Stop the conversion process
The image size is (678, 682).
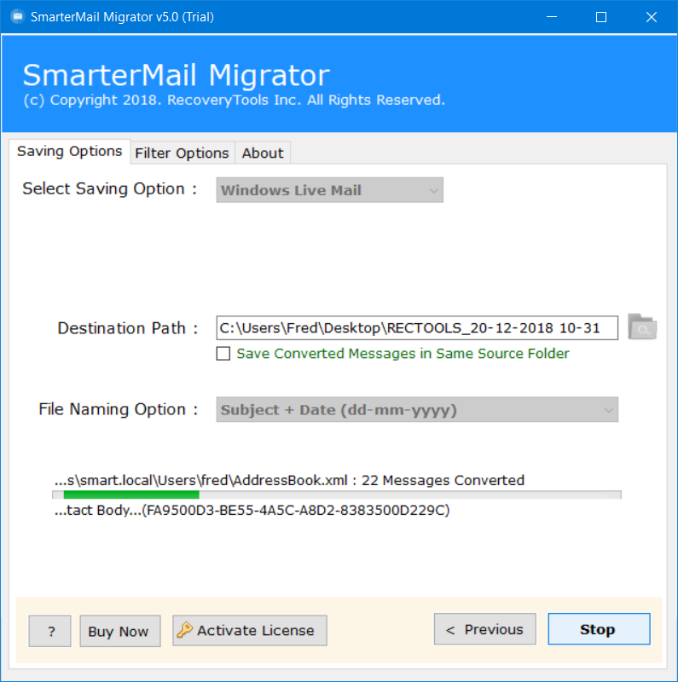click(x=599, y=629)
